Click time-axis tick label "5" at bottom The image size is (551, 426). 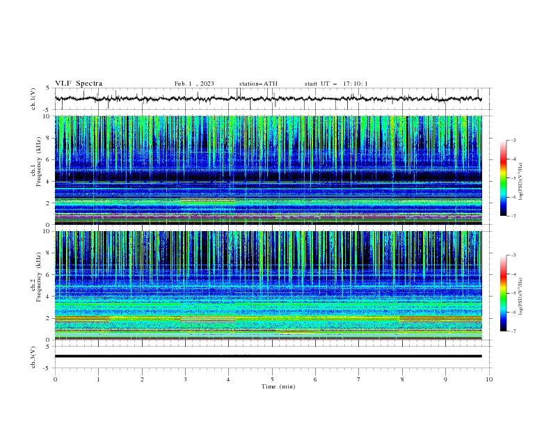pyautogui.click(x=272, y=379)
